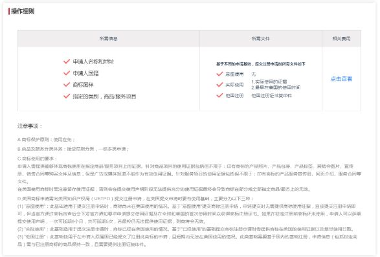Click paragraph (1) "意向使用" explanation

(189, 214)
